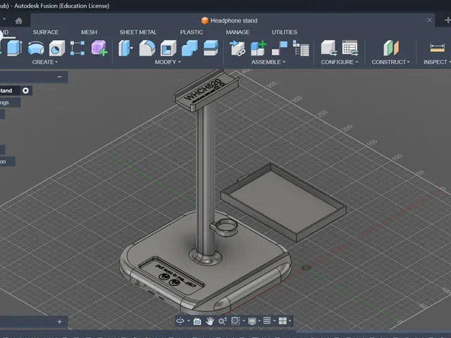The width and height of the screenshot is (451, 338).
Task: Click the ring holder on the stand pole
Action: coord(226,227)
